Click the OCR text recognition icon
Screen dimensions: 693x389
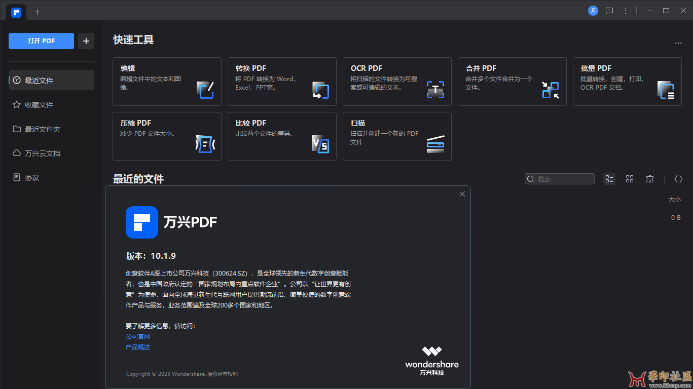coord(435,90)
